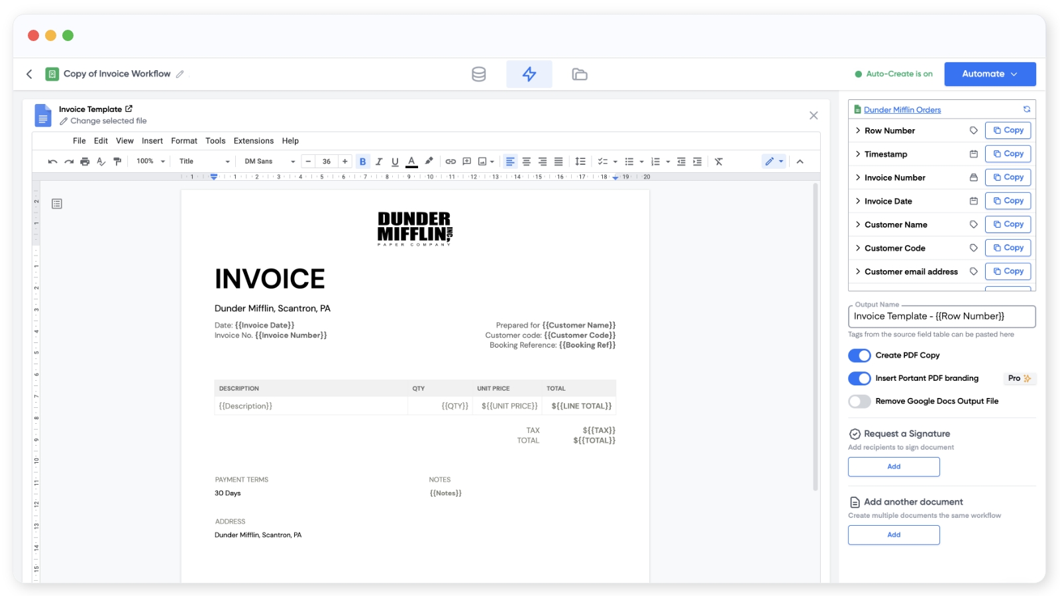Copy the Invoice Number tag
Image resolution: width=1060 pixels, height=596 pixels.
[1008, 177]
